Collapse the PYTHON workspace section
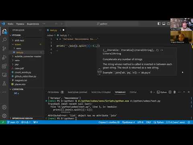This screenshot has width=193, height=145. coord(16,35)
